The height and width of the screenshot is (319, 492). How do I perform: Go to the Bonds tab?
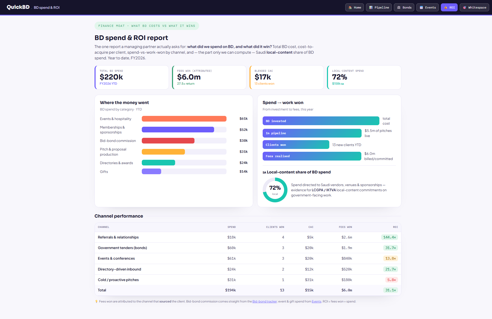(404, 7)
